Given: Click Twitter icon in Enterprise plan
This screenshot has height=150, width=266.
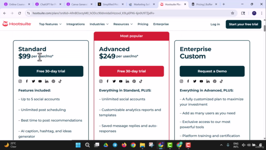Looking at the screenshot, I should point(195,81).
